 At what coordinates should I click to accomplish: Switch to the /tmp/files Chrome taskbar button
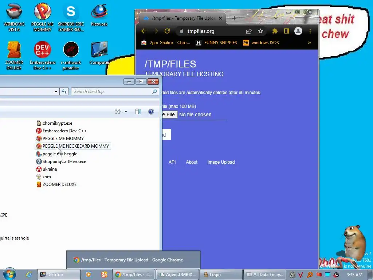(x=134, y=275)
